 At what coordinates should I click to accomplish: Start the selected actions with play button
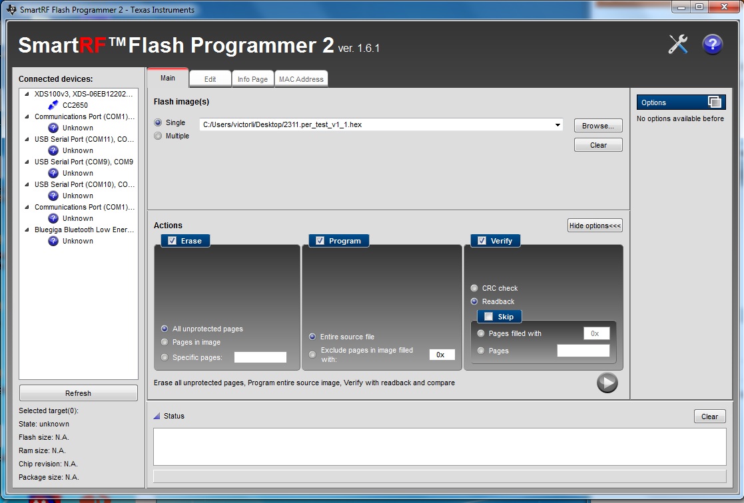pos(607,383)
